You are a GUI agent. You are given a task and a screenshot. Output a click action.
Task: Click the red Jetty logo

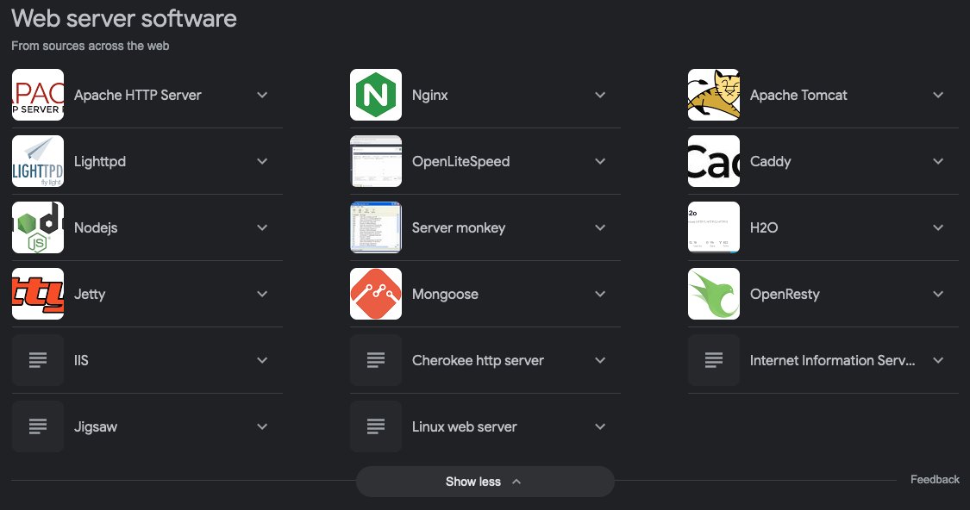coord(38,294)
